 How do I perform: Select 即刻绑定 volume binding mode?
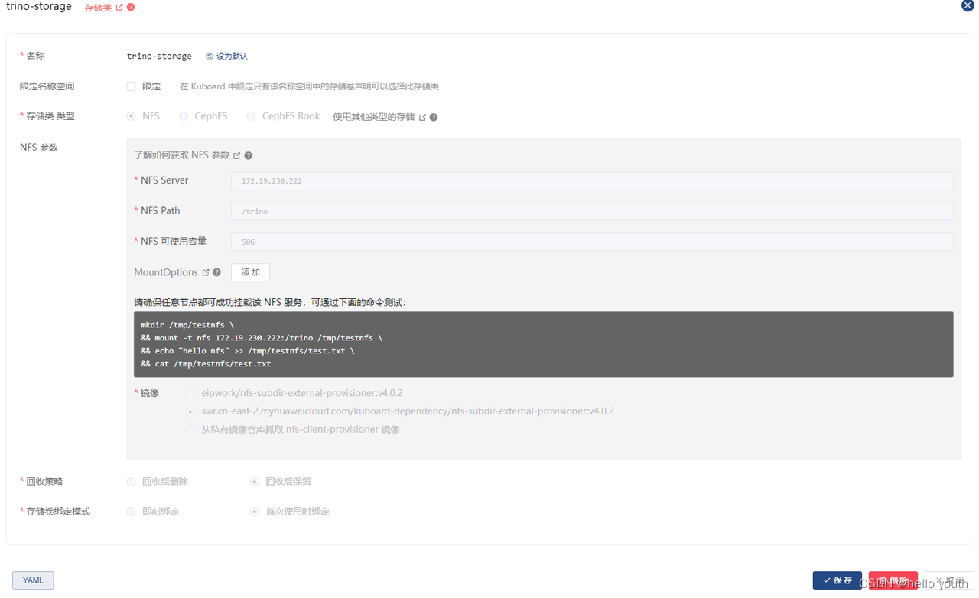(131, 511)
